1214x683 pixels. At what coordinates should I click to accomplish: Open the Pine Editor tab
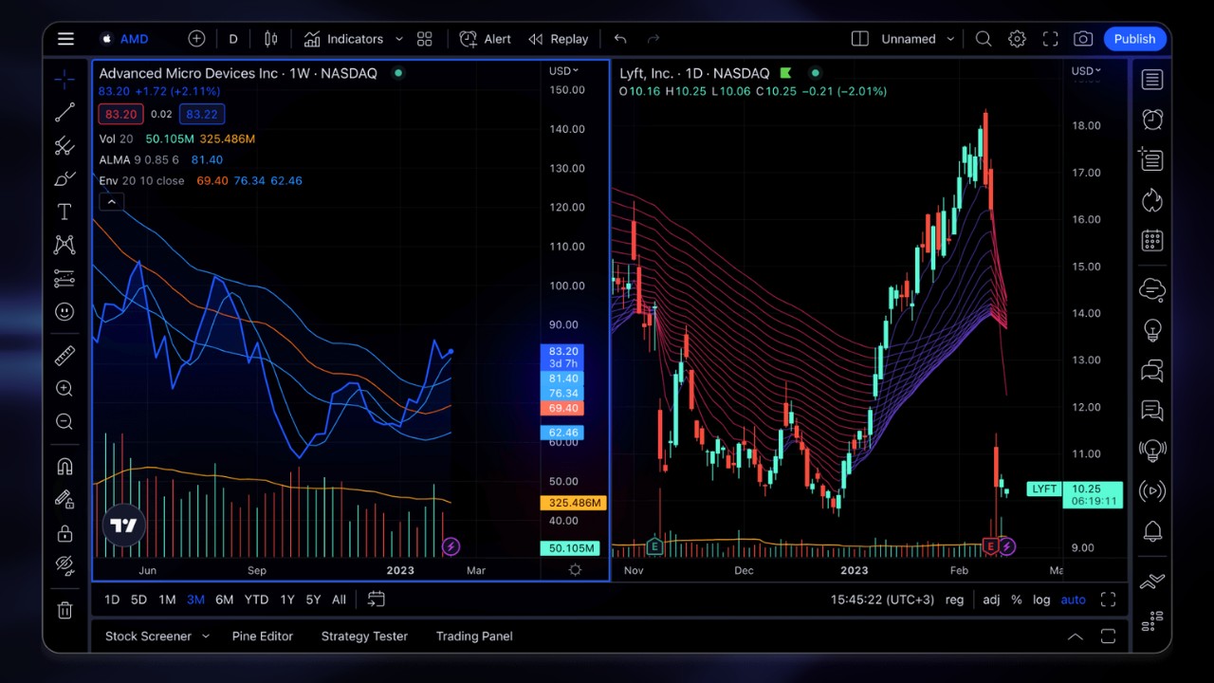[x=263, y=637]
